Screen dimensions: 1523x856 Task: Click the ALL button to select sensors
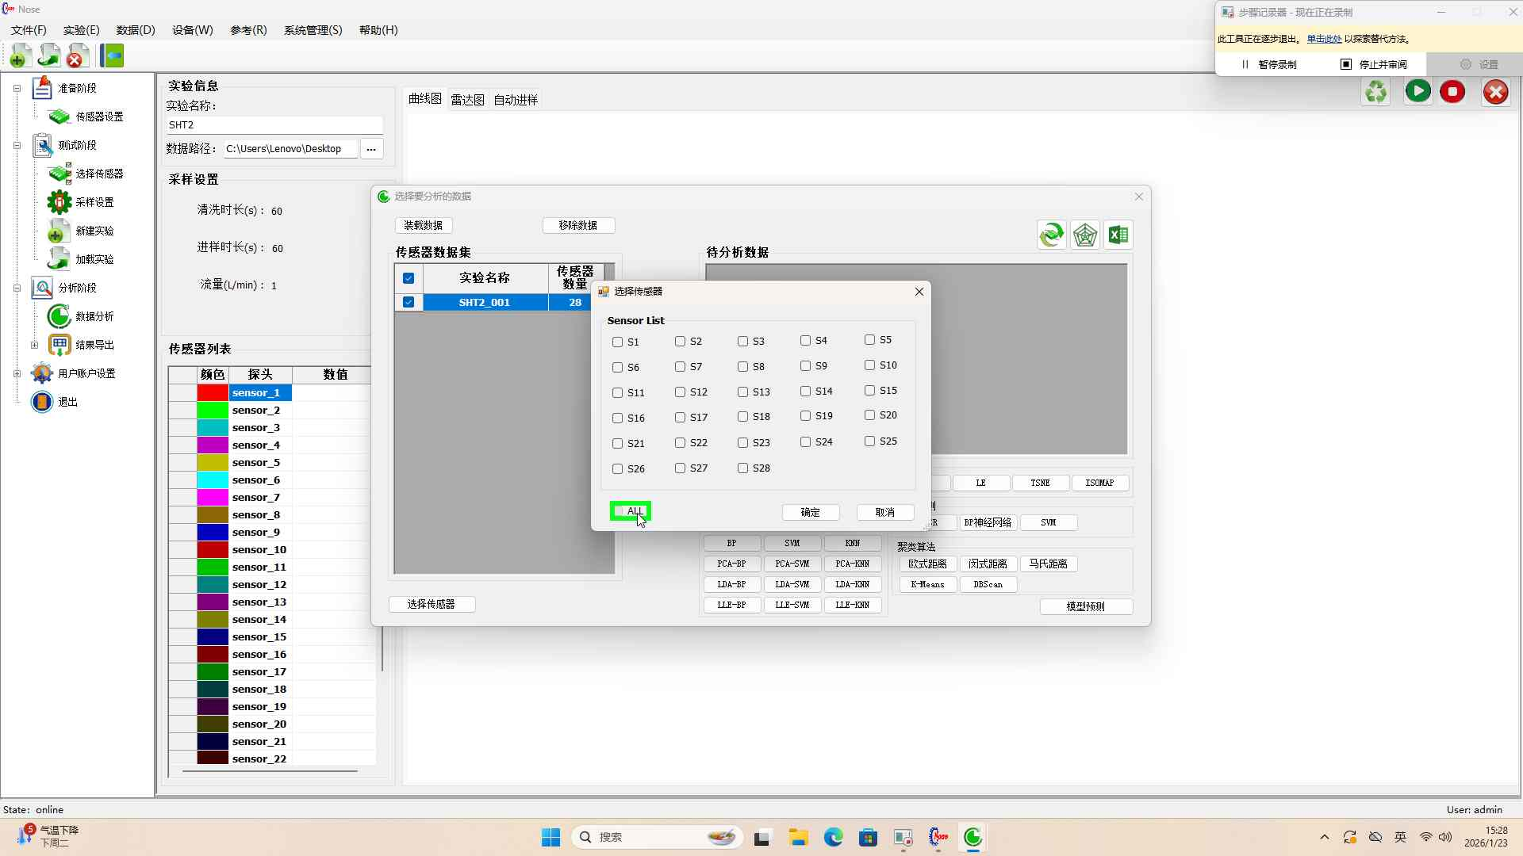[x=631, y=511]
